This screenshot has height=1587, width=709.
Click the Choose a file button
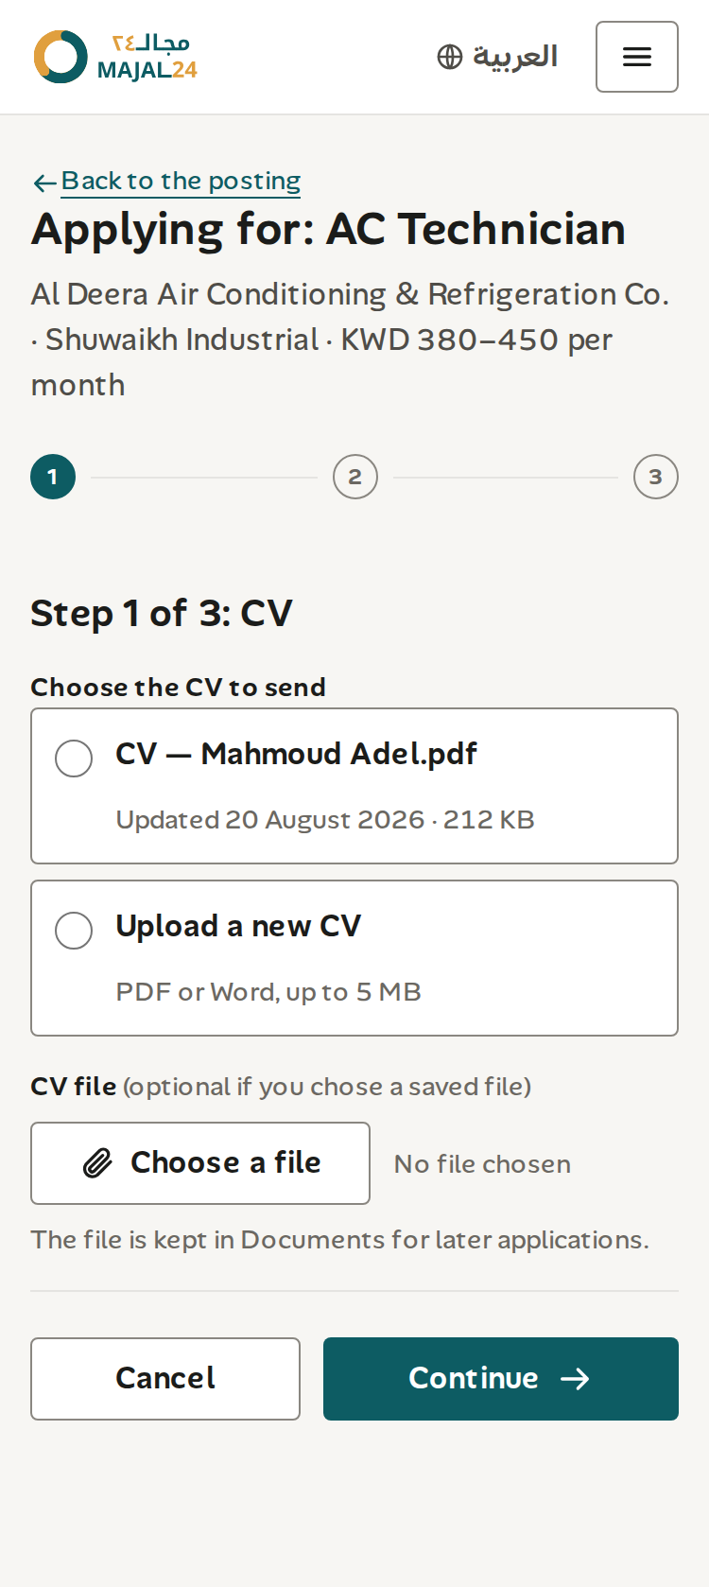point(200,1163)
